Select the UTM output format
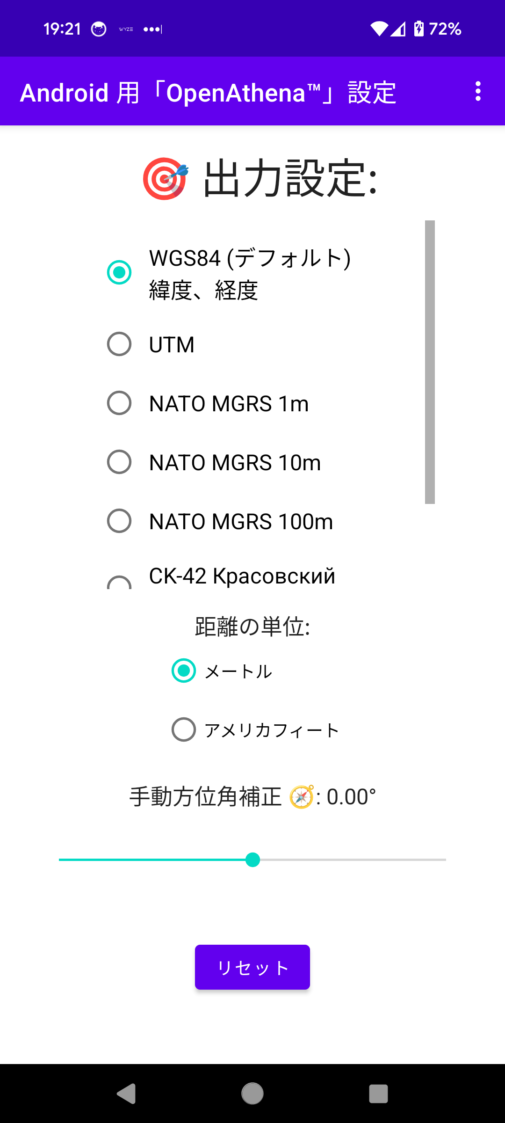The height and width of the screenshot is (1123, 505). point(119,344)
